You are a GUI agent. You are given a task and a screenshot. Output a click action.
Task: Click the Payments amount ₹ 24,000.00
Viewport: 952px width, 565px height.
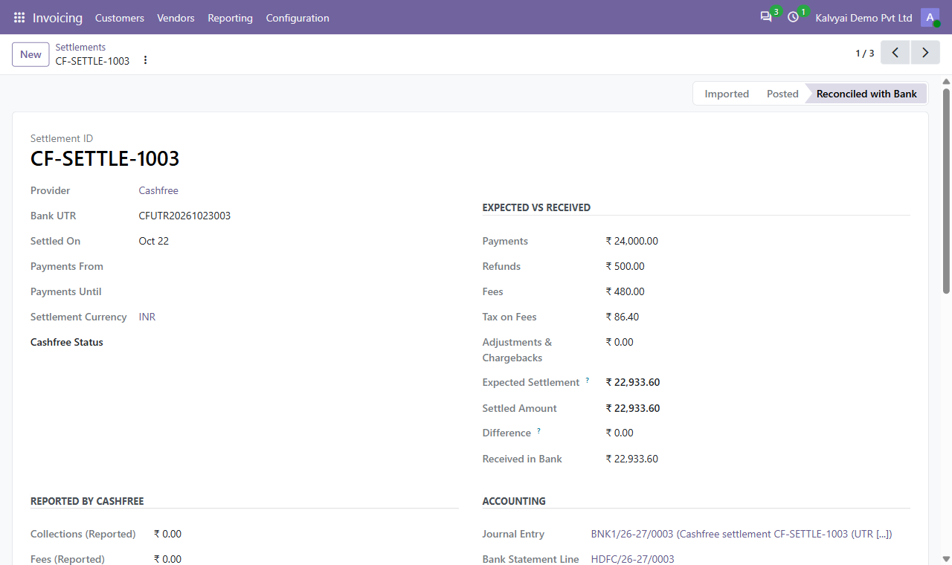point(632,241)
